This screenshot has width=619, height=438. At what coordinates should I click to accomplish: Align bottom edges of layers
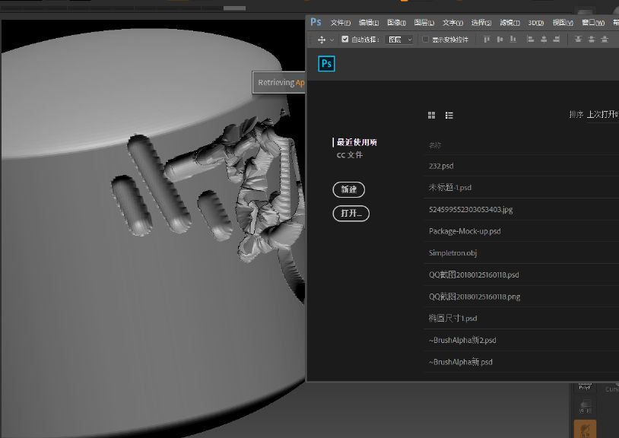(513, 39)
